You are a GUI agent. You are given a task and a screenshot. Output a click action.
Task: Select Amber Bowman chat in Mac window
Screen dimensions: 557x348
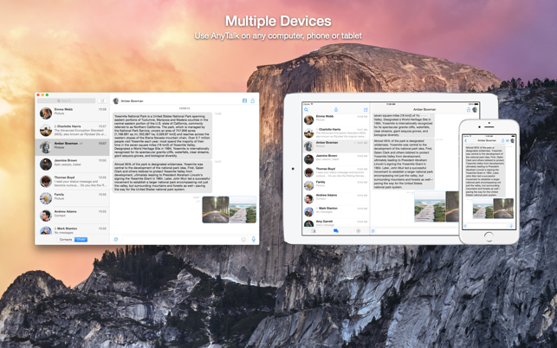click(73, 147)
